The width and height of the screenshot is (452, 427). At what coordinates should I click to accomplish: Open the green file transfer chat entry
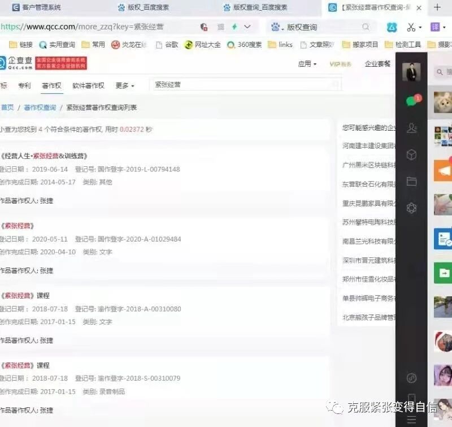click(443, 273)
